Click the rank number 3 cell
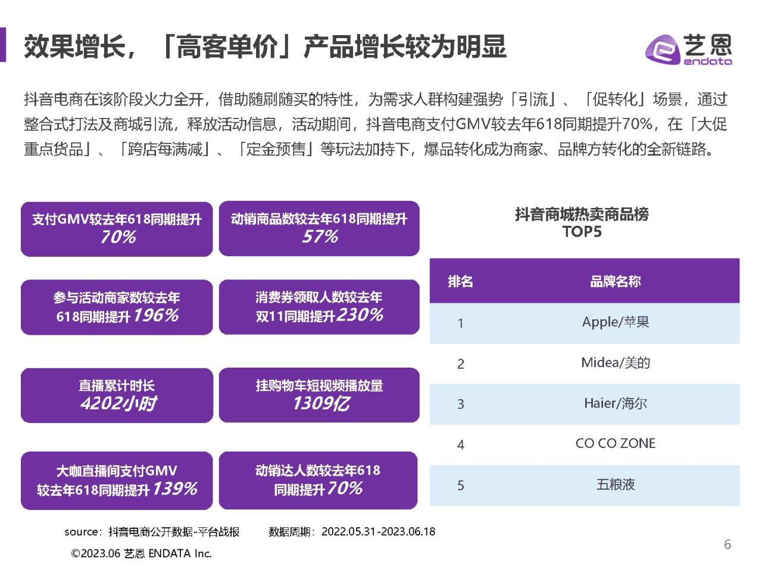 coord(460,405)
